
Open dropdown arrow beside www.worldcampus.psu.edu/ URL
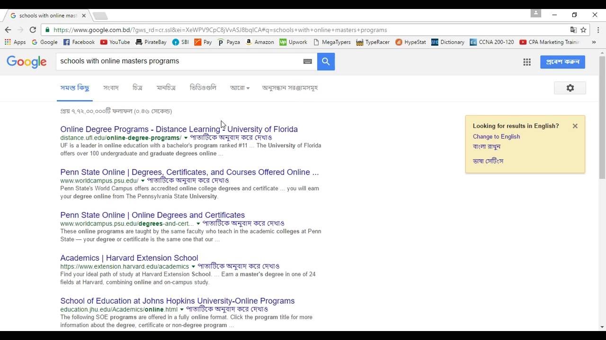143,181
